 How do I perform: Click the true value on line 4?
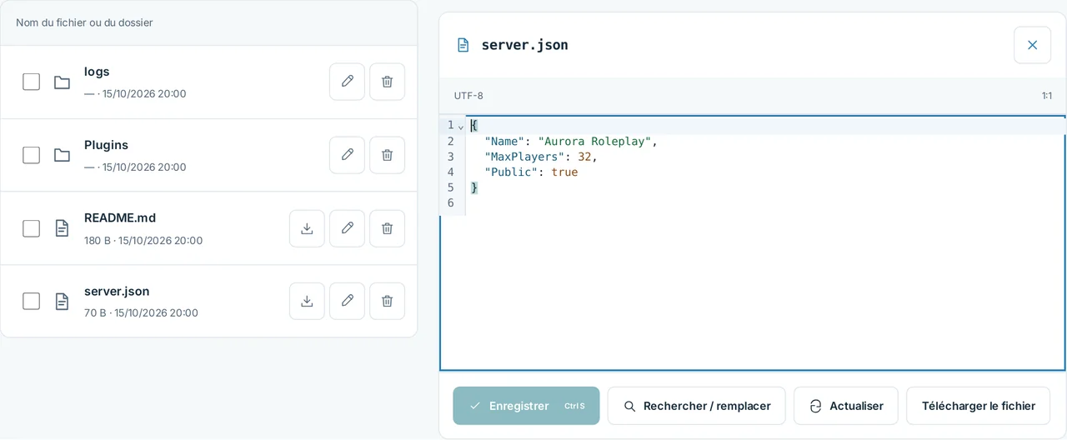pos(564,172)
